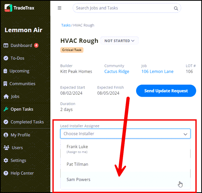Go to To-Dos in sidebar
Image resolution: width=202 pixels, height=193 pixels.
point(18,58)
